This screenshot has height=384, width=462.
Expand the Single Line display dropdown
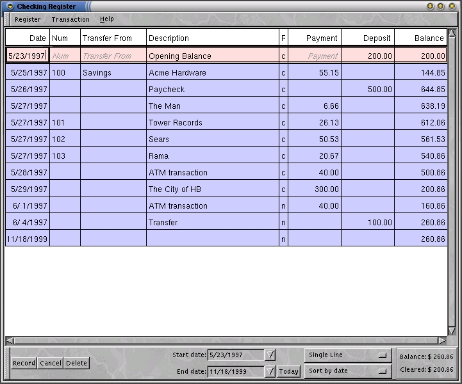tap(347, 355)
